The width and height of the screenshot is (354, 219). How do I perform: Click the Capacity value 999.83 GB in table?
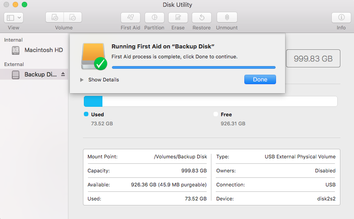(194, 171)
